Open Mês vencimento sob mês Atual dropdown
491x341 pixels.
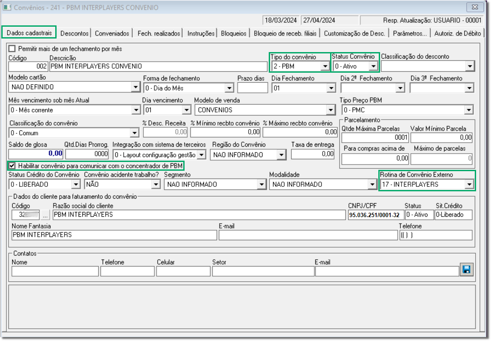coord(136,110)
